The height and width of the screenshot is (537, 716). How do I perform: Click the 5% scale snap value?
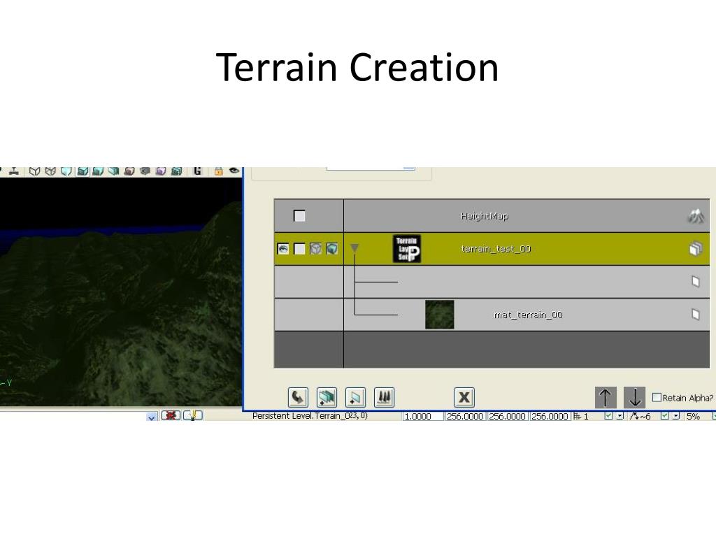(x=693, y=416)
